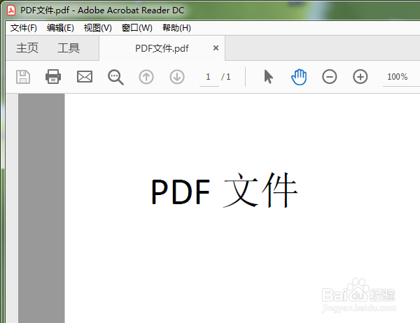Switch to the 工具 tab
420x323 pixels.
pos(69,48)
